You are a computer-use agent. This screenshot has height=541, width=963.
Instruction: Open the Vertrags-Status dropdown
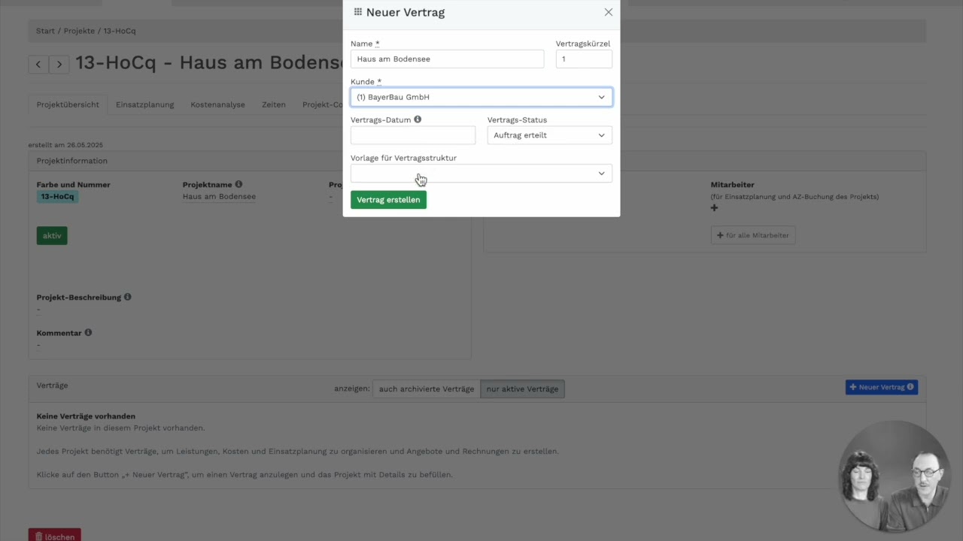[x=549, y=135]
